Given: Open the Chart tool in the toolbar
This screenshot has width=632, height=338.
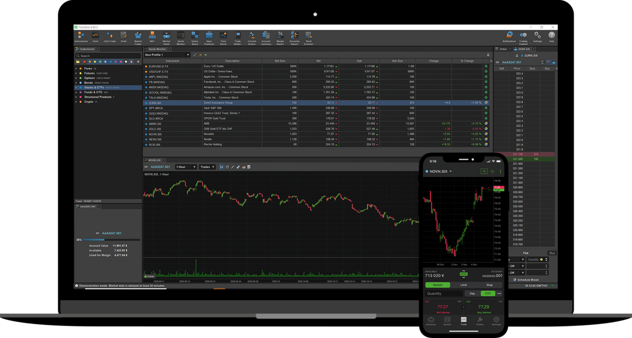Looking at the screenshot, I should [x=95, y=37].
